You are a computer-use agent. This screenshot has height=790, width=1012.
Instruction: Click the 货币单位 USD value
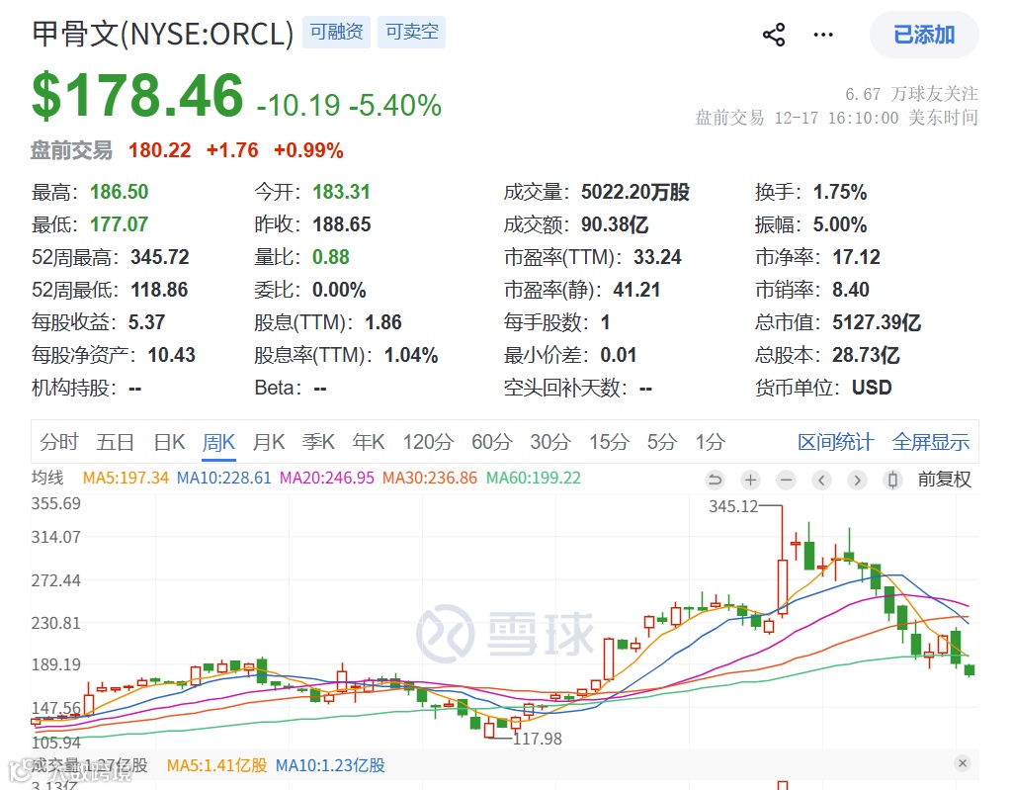872,388
